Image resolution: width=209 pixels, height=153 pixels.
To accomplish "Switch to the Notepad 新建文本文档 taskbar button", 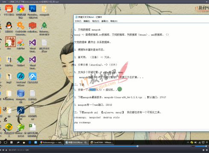I will [76, 142].
